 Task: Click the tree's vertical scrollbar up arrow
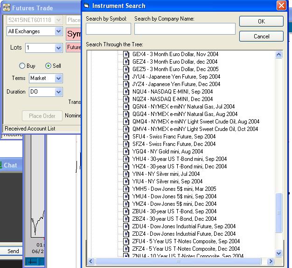[x=279, y=54]
